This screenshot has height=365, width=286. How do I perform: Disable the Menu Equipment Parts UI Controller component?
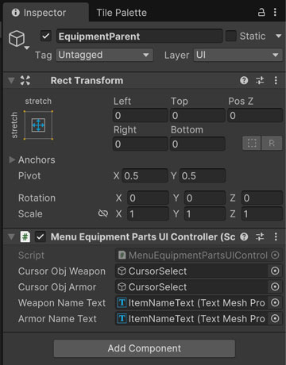tap(41, 236)
